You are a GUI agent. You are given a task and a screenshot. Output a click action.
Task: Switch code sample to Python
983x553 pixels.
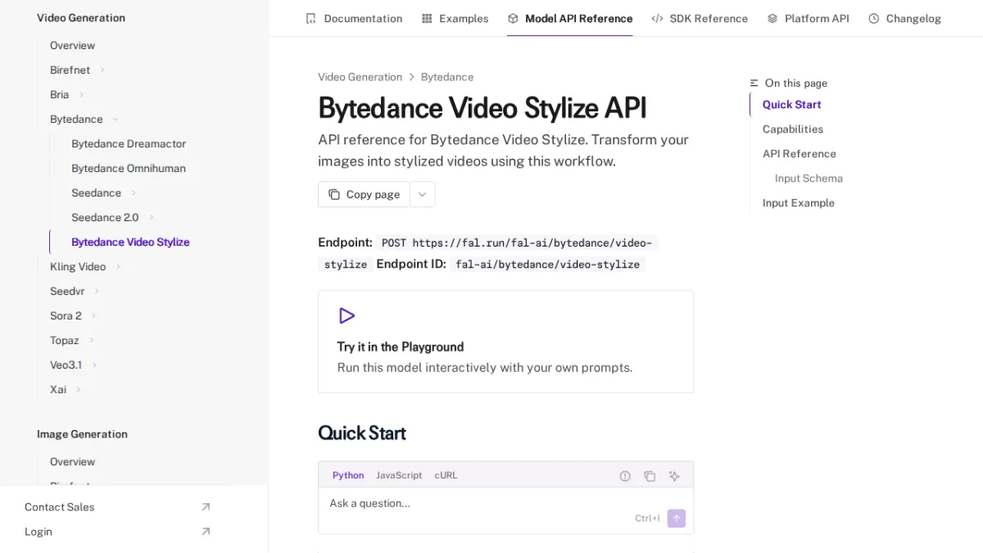348,475
